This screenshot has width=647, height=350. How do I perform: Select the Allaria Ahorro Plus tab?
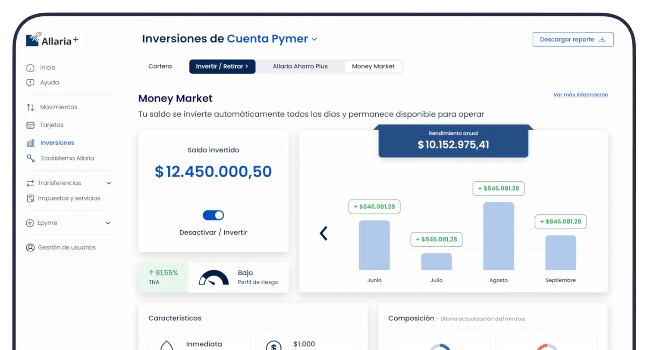300,66
